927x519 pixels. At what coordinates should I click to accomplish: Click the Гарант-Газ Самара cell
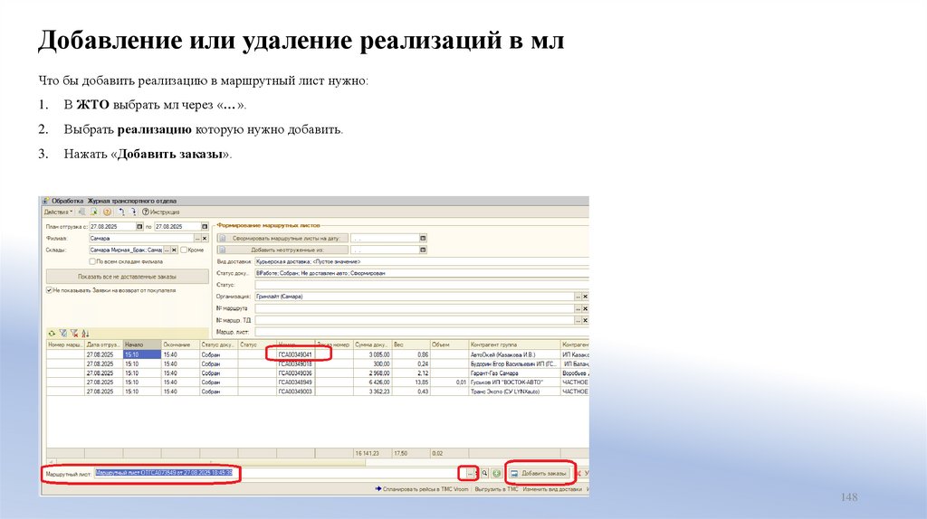click(x=514, y=373)
